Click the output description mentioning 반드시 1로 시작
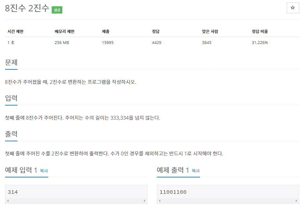The width and height of the screenshot is (303, 211). tap(114, 154)
